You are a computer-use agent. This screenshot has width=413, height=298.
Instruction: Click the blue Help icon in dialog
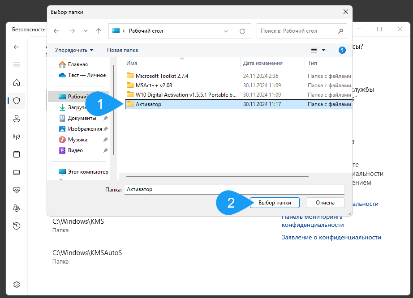(x=342, y=50)
